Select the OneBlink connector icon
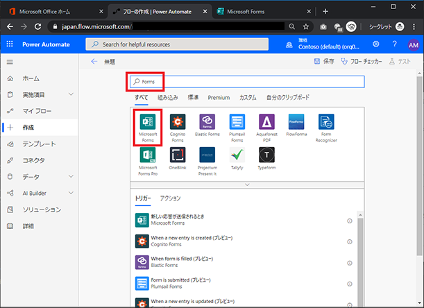The width and height of the screenshot is (424, 308). click(178, 155)
